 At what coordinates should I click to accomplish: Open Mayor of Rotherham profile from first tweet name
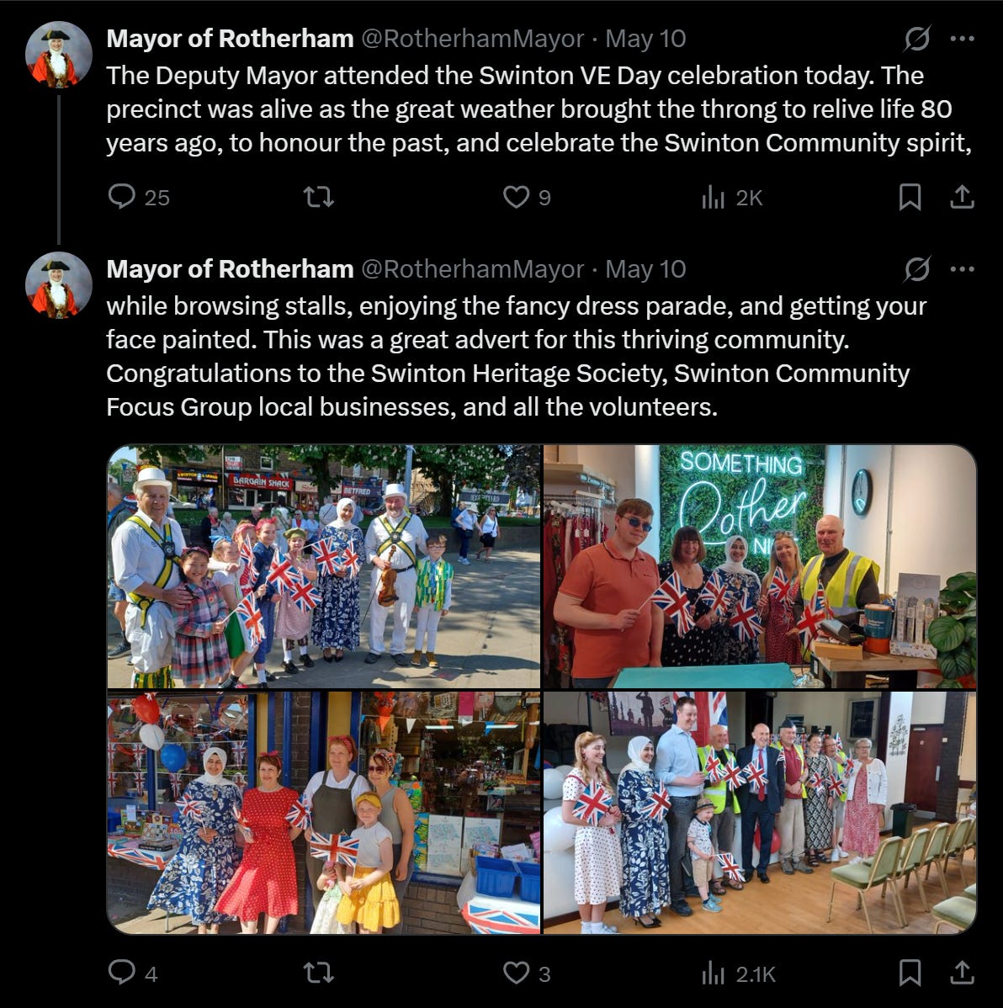click(231, 39)
